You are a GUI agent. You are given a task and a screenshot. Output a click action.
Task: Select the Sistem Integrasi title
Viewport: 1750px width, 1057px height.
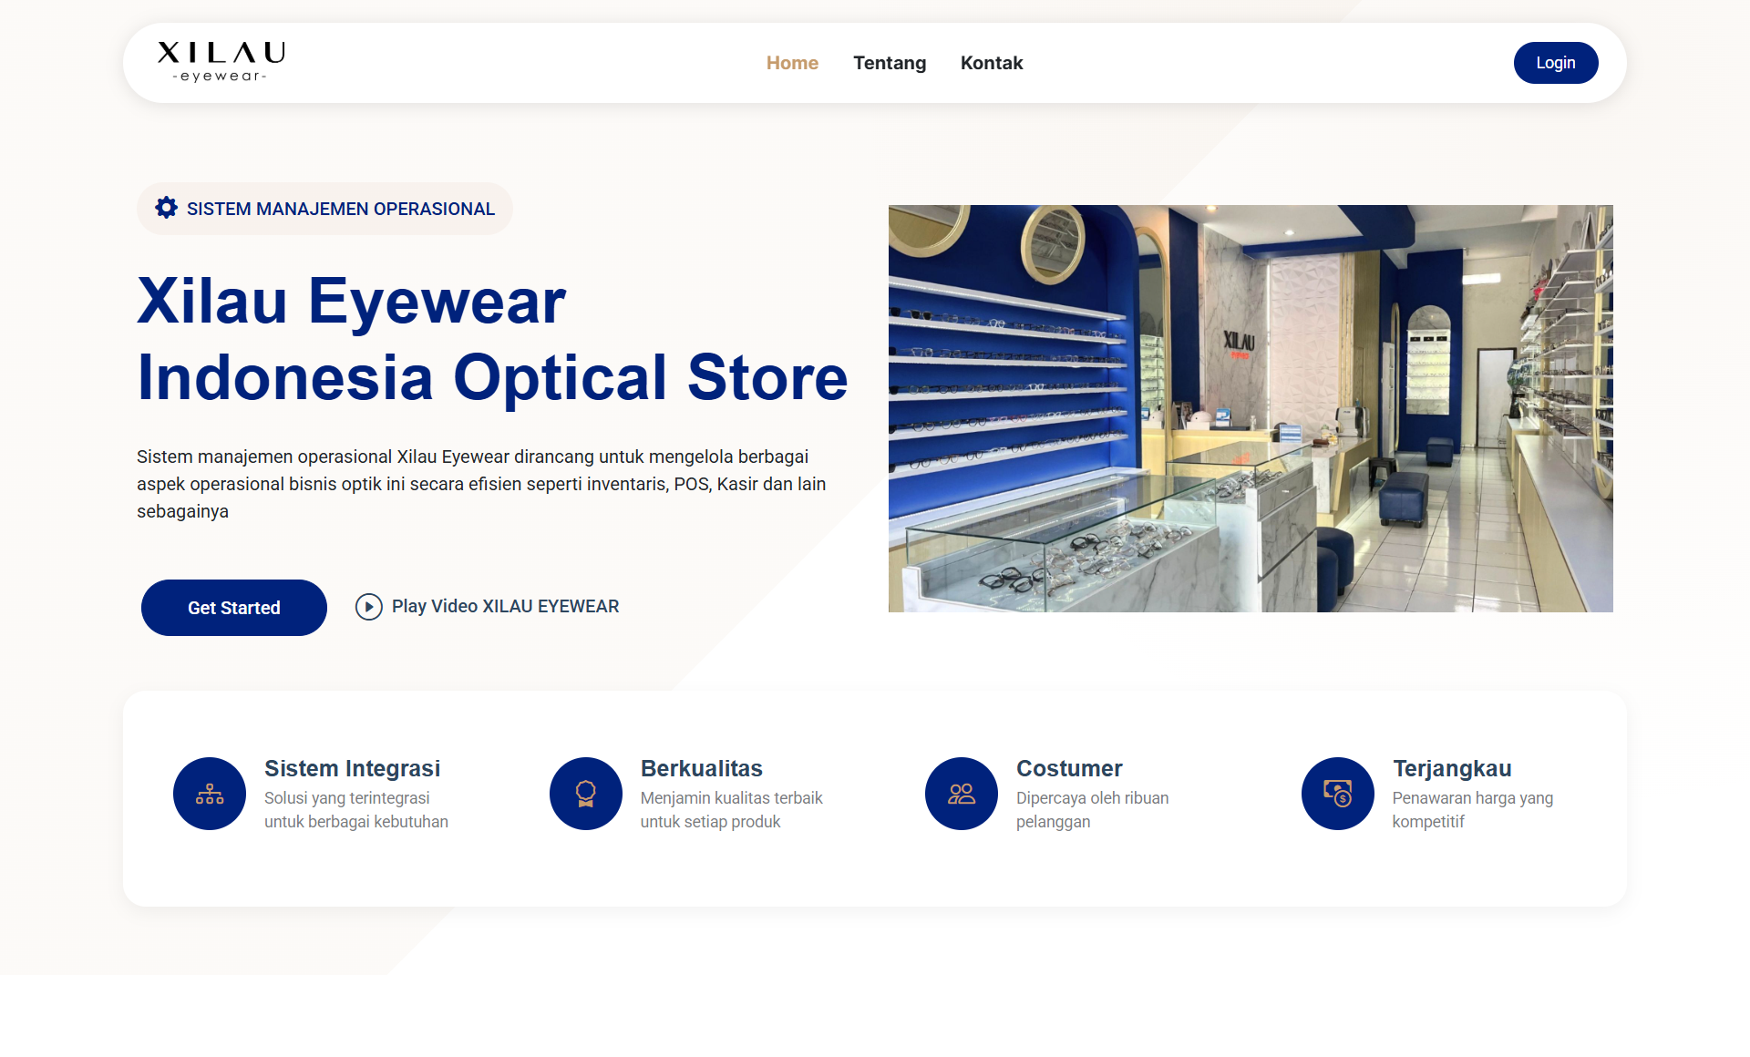click(353, 768)
